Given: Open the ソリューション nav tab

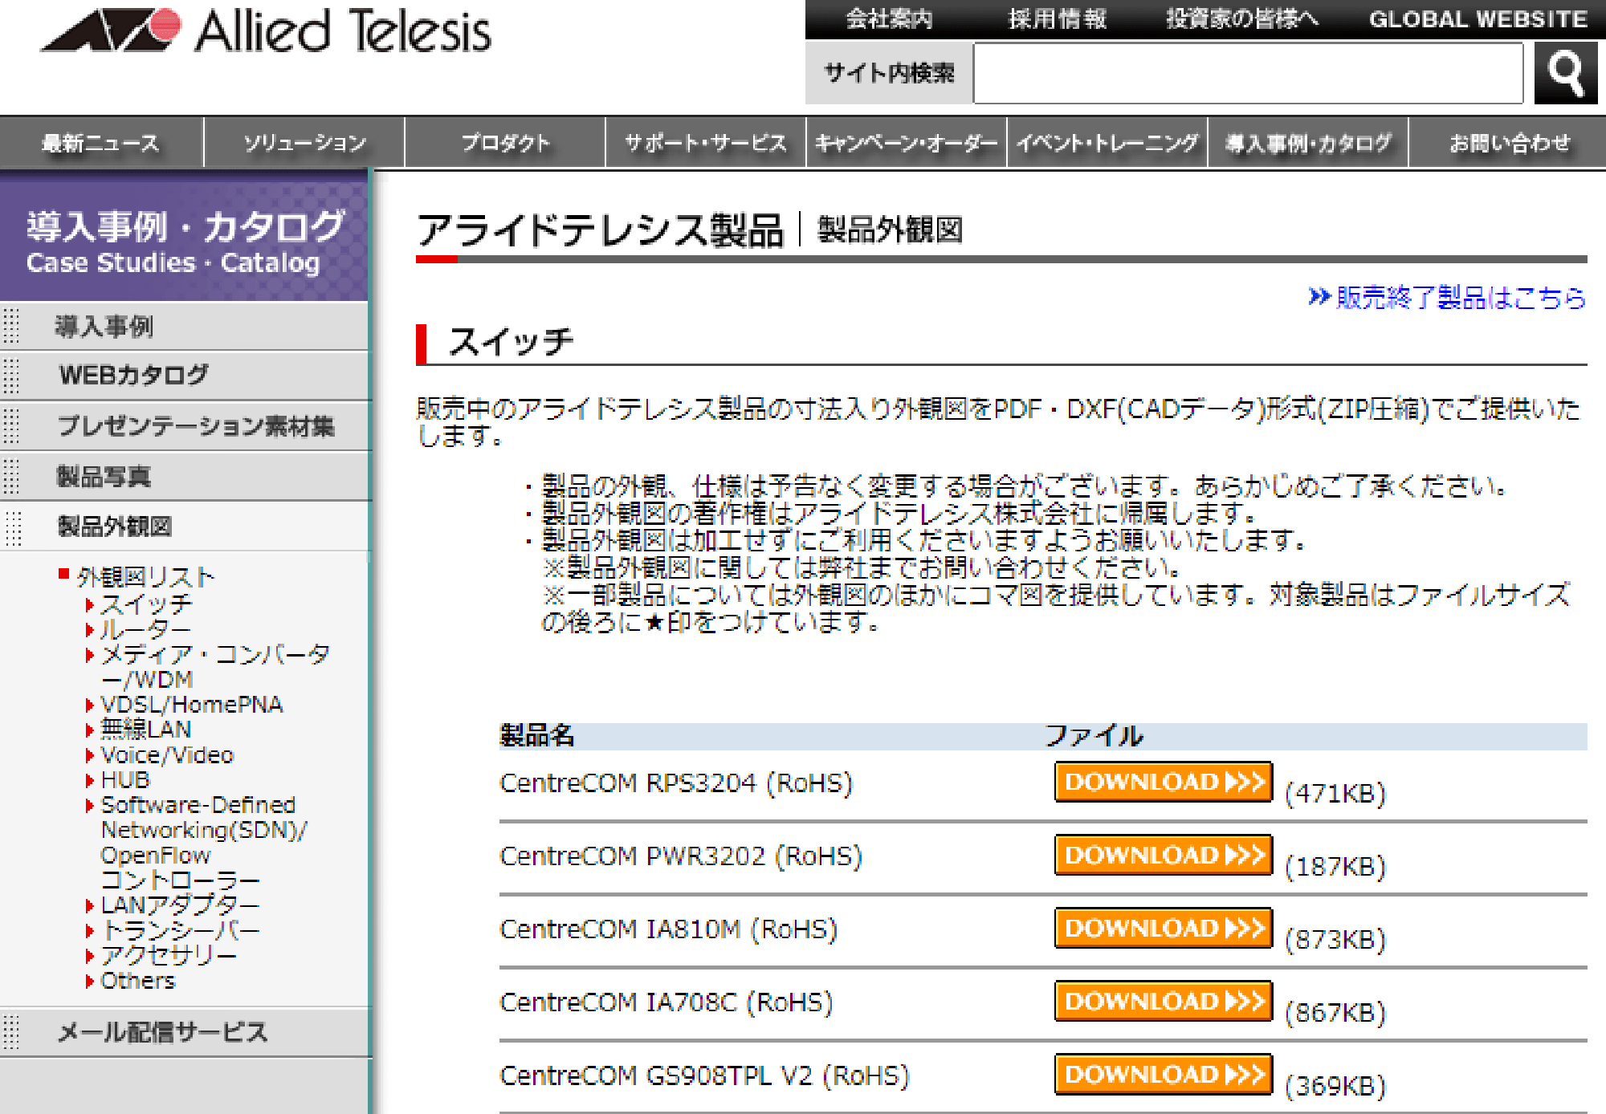Looking at the screenshot, I should [304, 143].
